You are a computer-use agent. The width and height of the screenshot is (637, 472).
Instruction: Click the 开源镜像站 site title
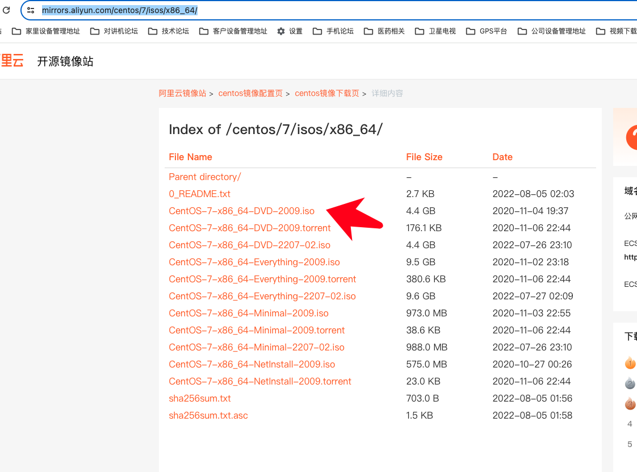(65, 61)
